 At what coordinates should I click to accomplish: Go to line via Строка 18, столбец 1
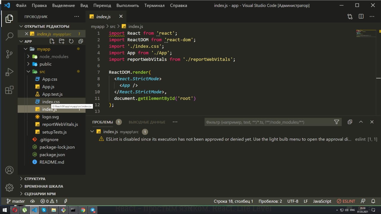pos(233,201)
